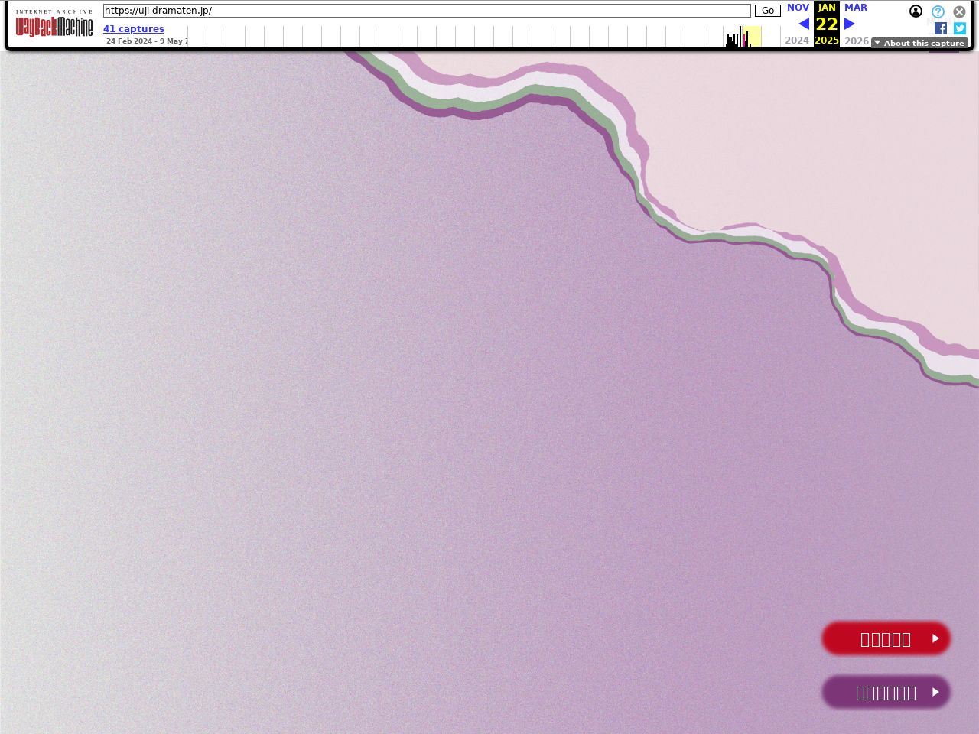Open the Wayback help question-mark icon
The width and height of the screenshot is (979, 734).
pos(938,12)
